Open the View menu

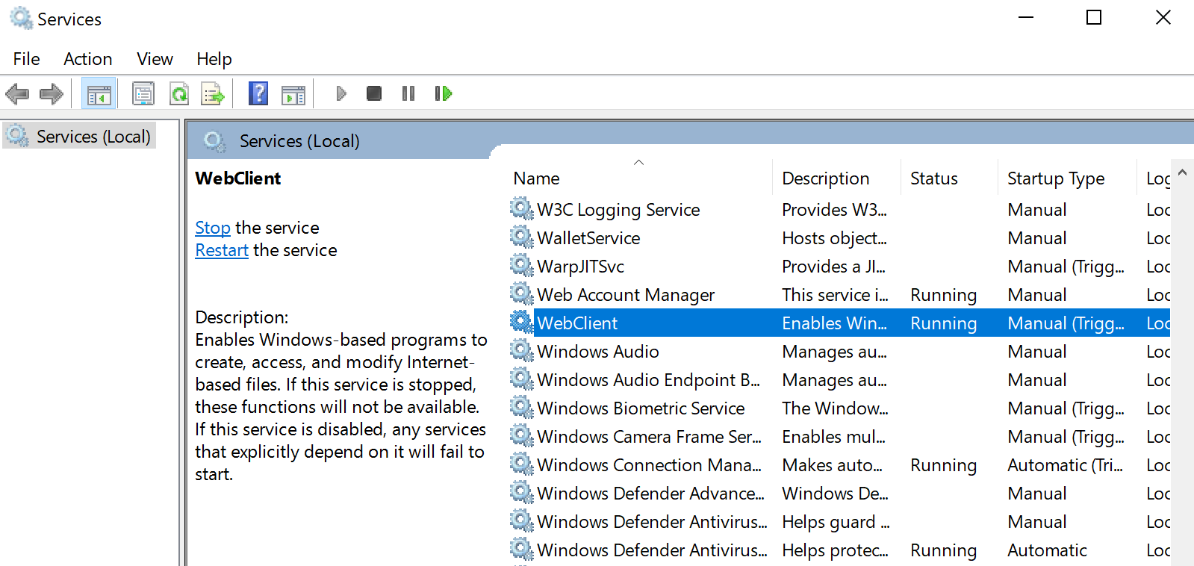click(155, 59)
